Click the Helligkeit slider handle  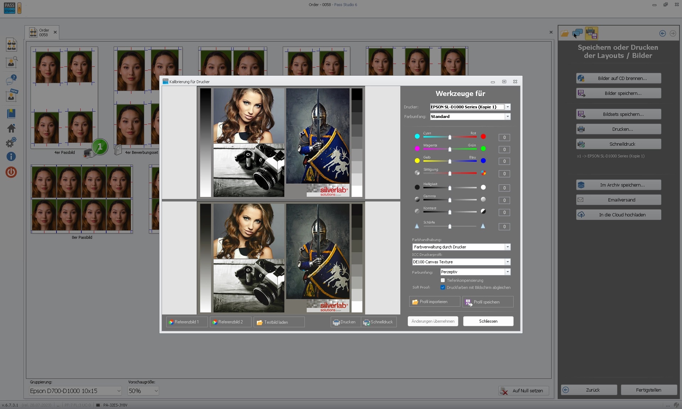[x=450, y=188]
